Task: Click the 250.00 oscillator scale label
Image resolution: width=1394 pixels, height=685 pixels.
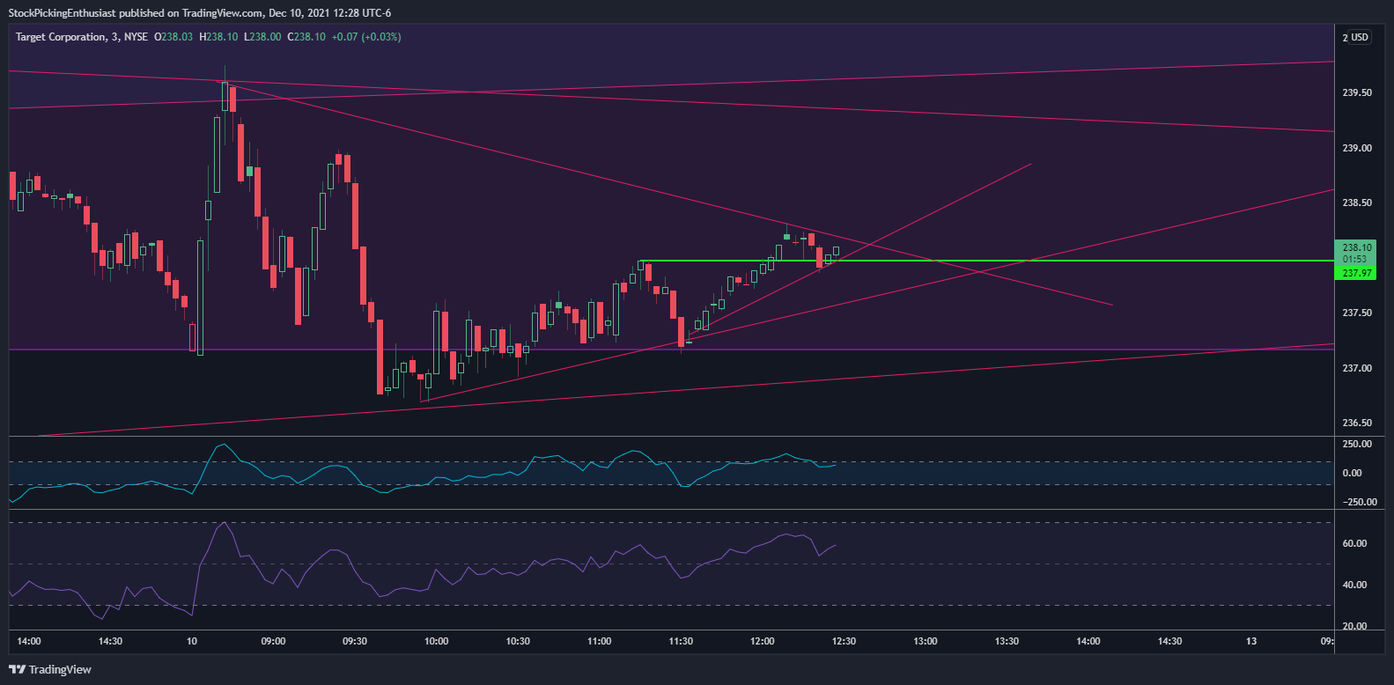Action: coord(1356,444)
